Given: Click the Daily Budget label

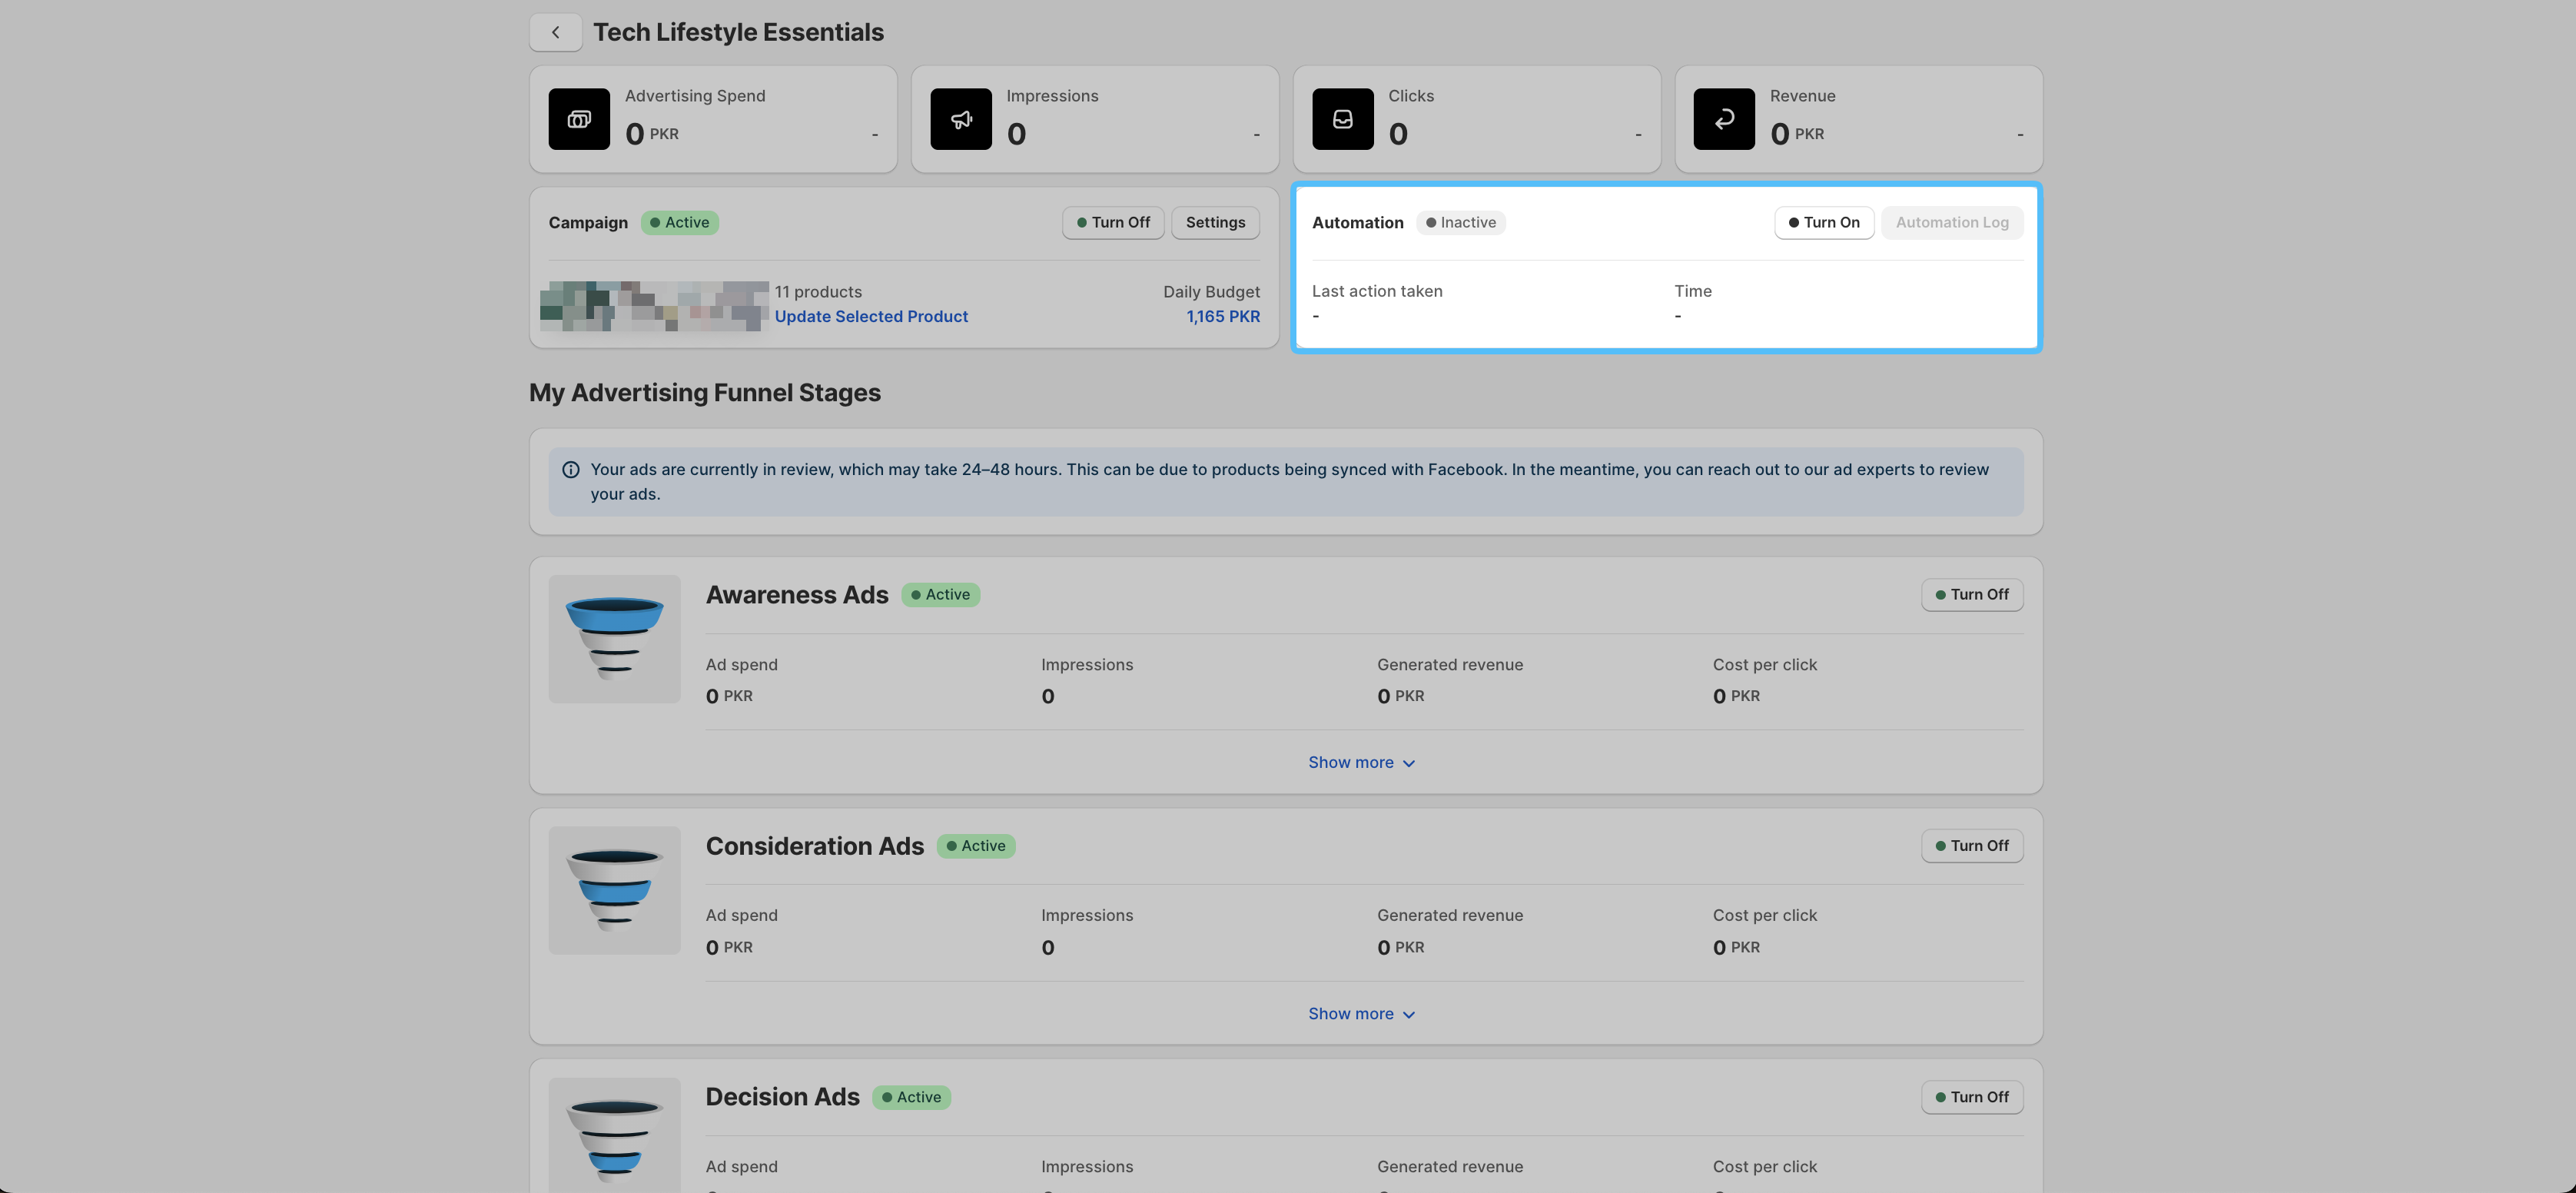Looking at the screenshot, I should (1211, 292).
